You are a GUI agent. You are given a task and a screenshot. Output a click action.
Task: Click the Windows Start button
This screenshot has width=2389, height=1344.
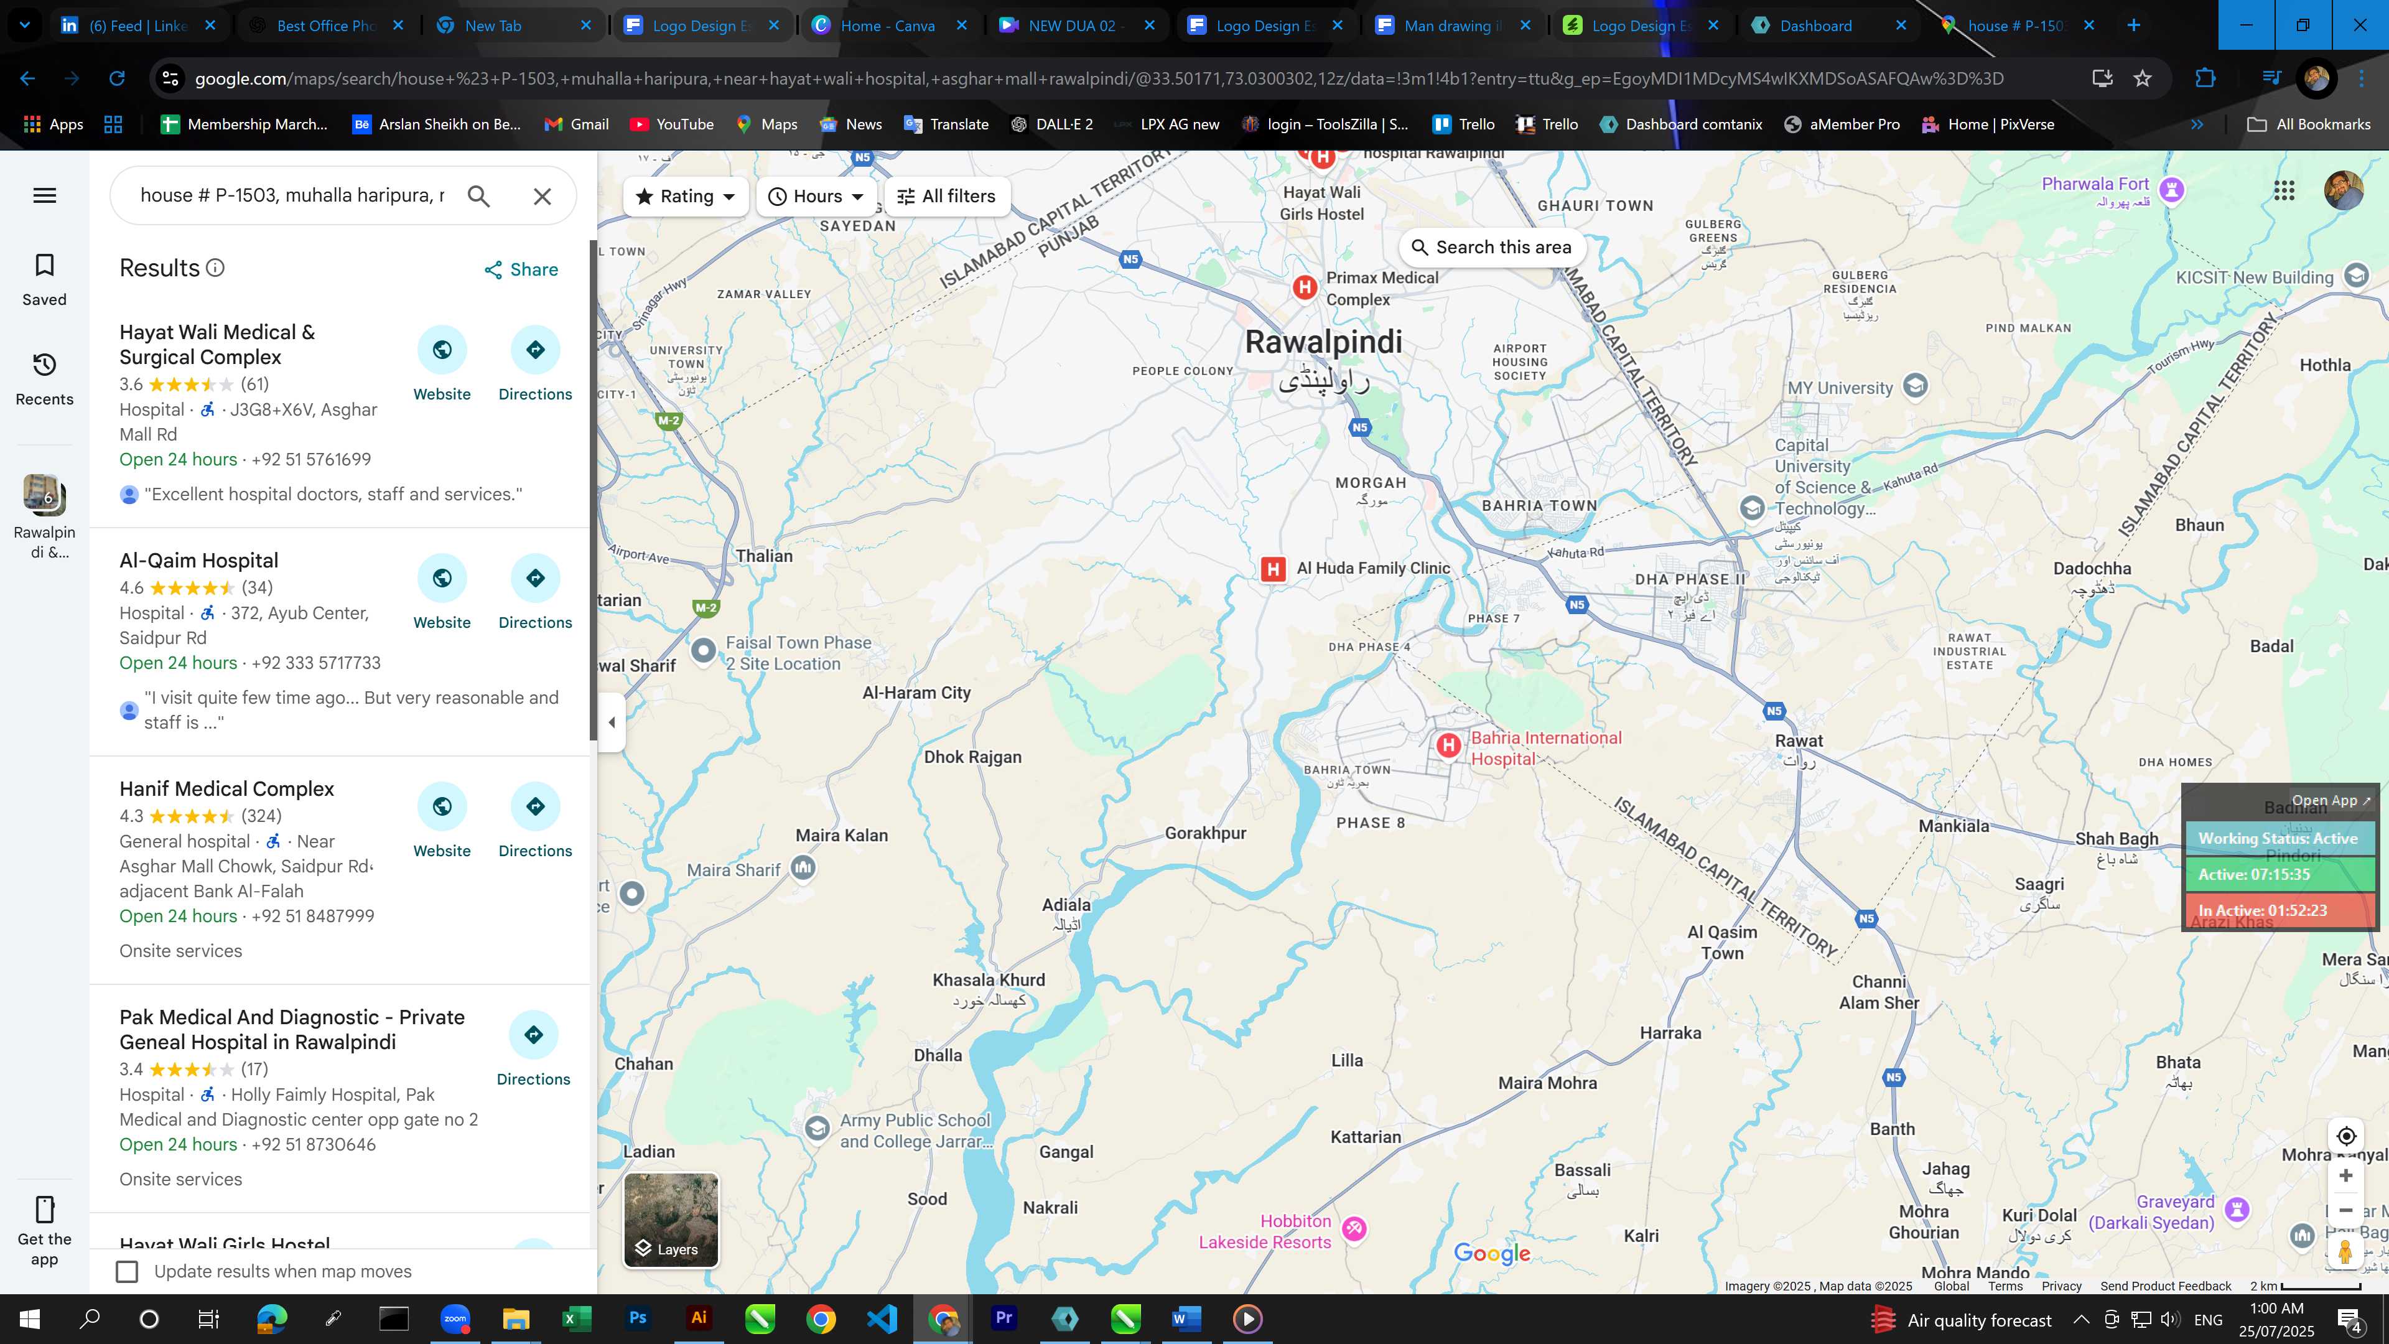pos(29,1319)
